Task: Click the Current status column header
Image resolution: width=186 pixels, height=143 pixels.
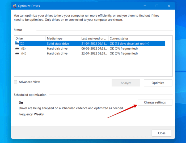Action: 137,38
